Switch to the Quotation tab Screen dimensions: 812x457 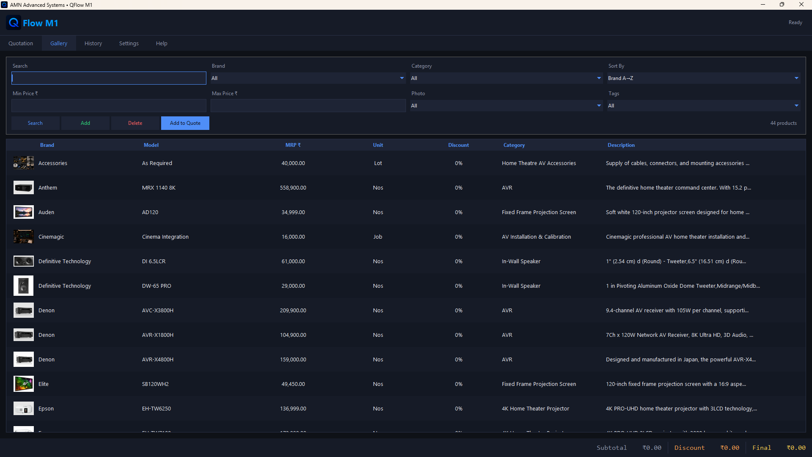point(21,43)
